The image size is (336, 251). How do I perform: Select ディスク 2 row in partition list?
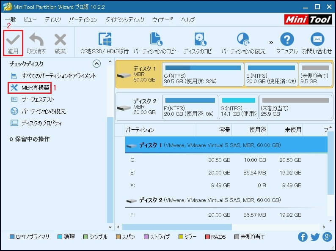pyautogui.click(x=226, y=200)
